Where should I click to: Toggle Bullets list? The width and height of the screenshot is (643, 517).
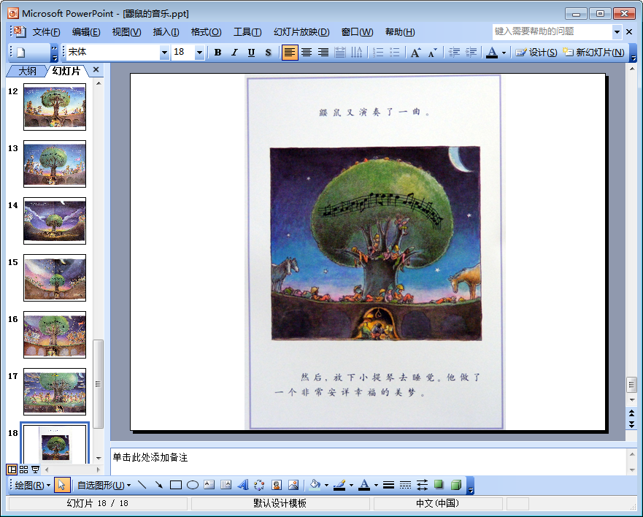pyautogui.click(x=395, y=53)
